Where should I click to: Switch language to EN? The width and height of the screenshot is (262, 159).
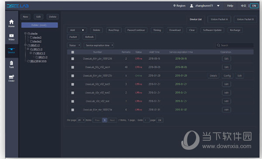254,6
